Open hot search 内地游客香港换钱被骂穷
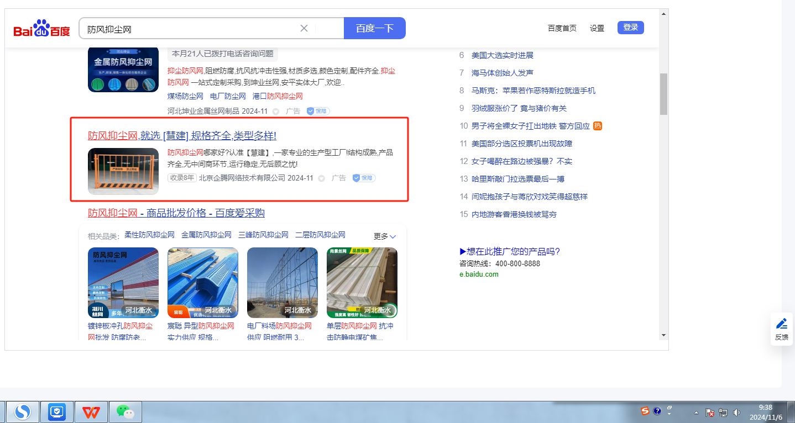 (514, 214)
